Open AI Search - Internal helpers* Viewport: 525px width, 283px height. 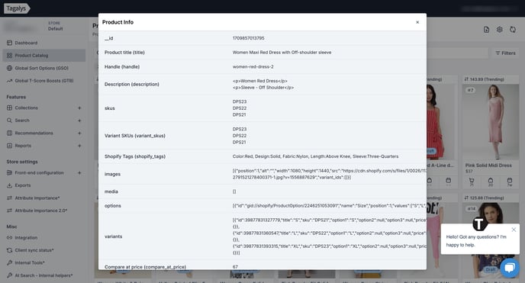(43, 275)
